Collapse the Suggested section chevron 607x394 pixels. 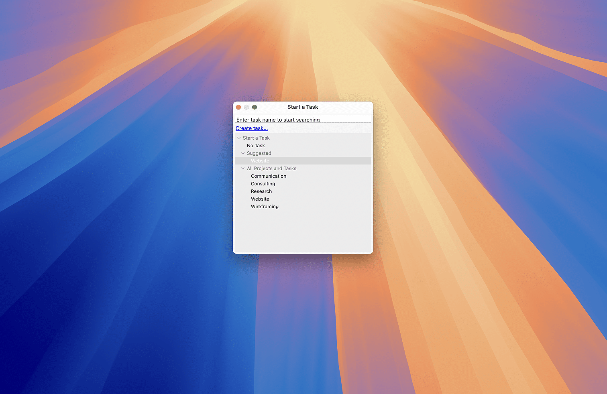(x=243, y=153)
